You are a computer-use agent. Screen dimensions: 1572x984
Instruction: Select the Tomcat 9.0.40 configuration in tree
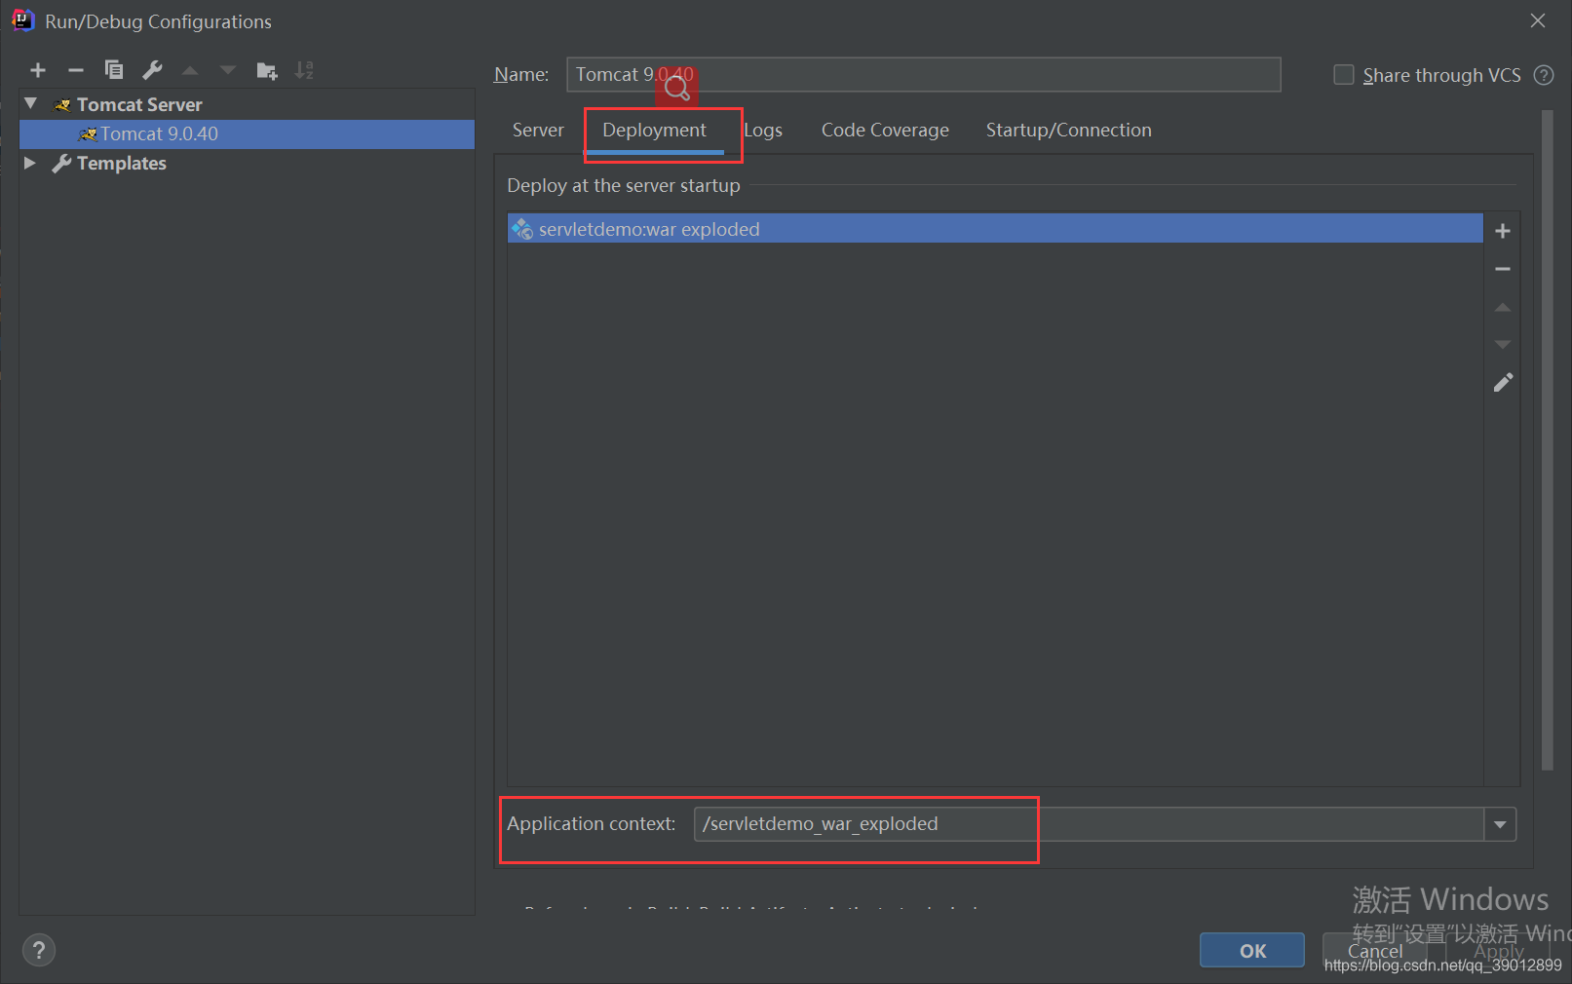point(247,133)
